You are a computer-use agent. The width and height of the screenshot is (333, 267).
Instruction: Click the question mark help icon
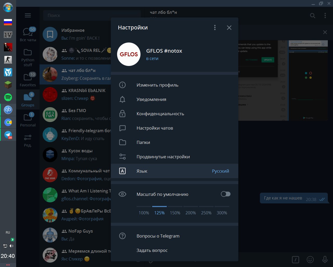click(x=122, y=236)
